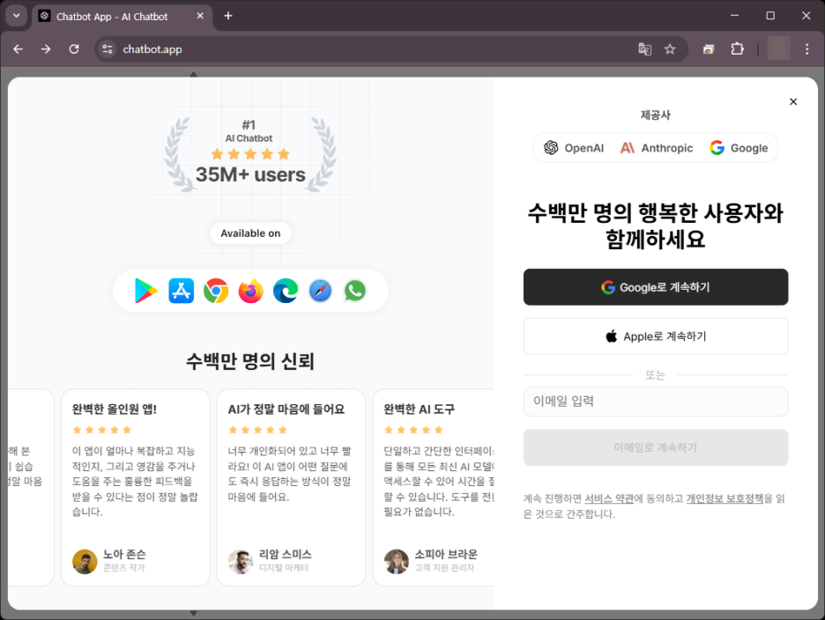The image size is (825, 620).
Task: Click 리암 스미스 avatar photo
Action: click(x=241, y=562)
